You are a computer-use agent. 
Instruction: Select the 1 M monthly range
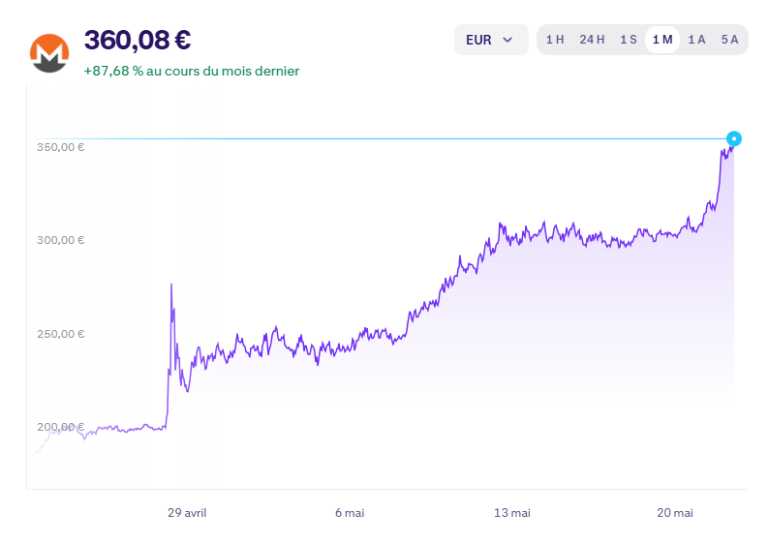pos(662,40)
